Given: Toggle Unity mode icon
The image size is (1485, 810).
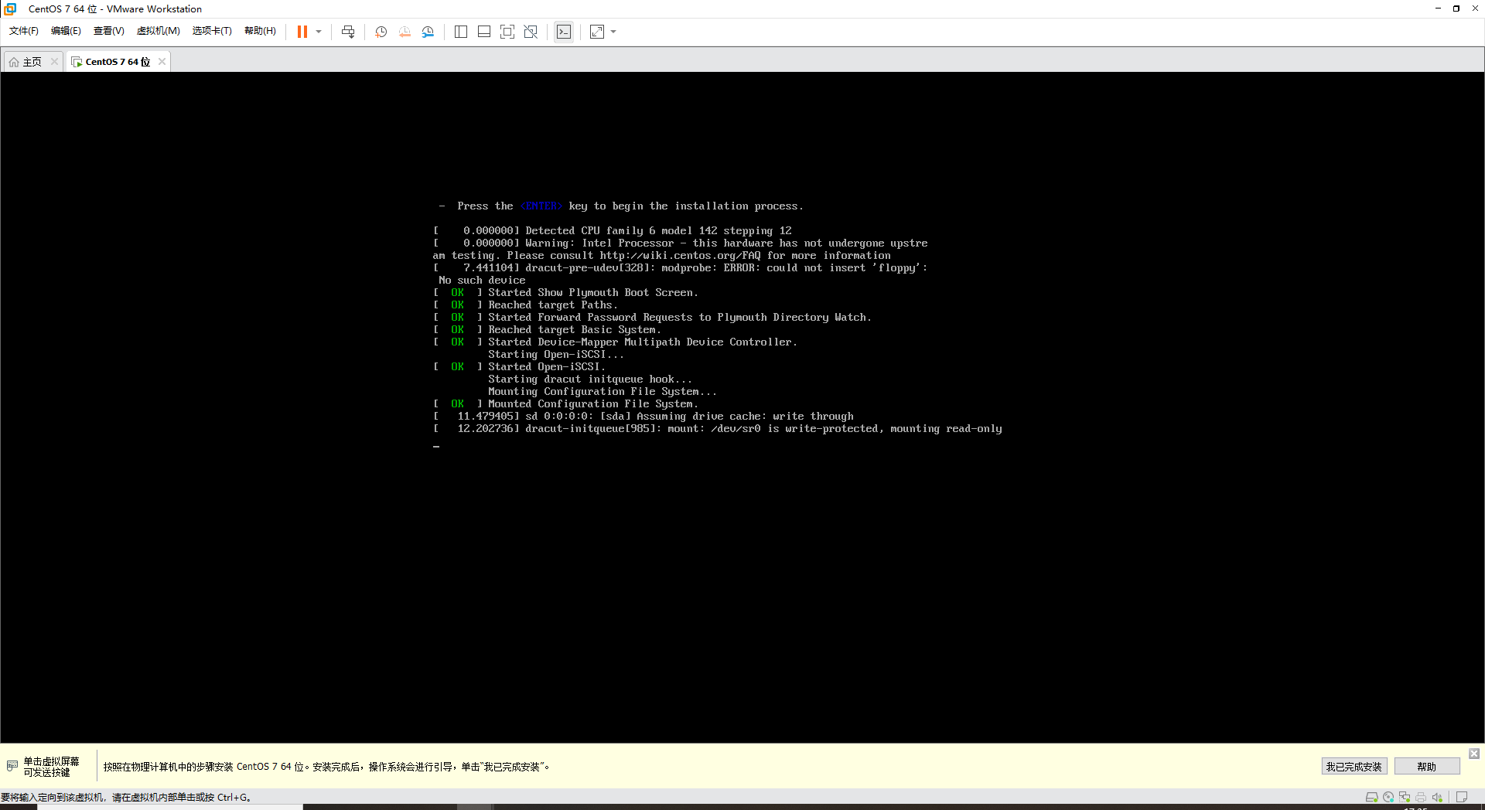Looking at the screenshot, I should click(531, 32).
